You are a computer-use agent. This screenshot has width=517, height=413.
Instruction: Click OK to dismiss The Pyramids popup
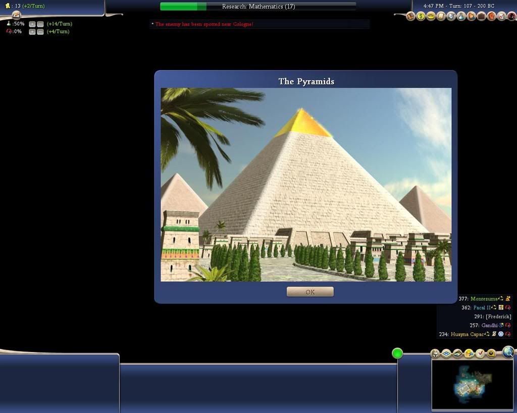[310, 292]
